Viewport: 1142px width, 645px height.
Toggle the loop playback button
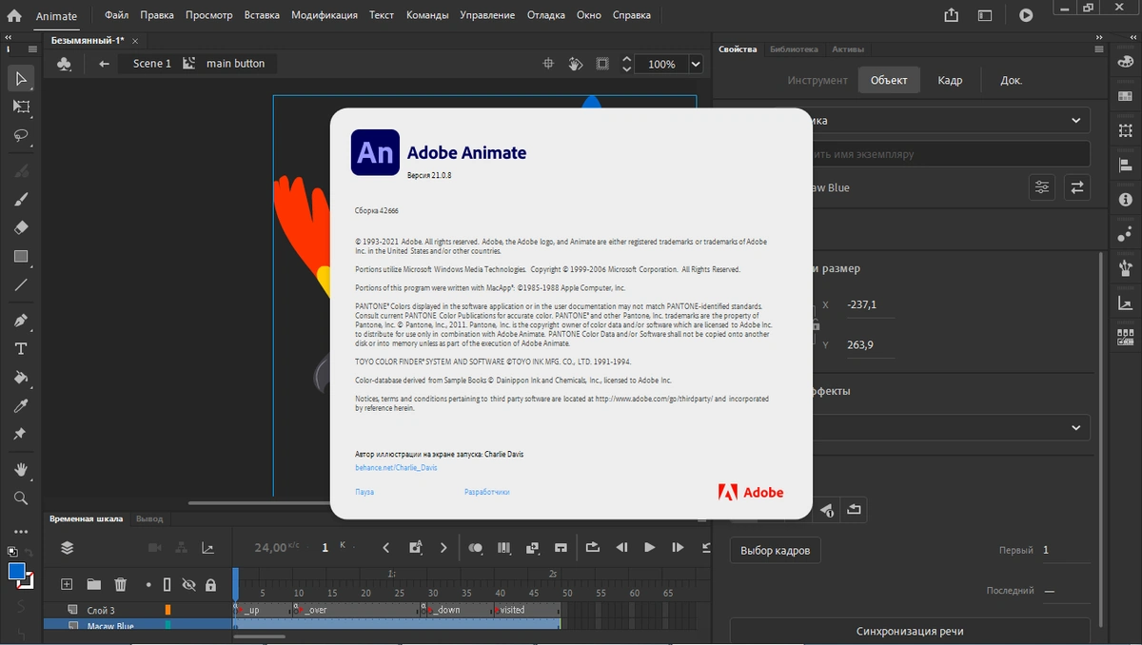pos(593,547)
